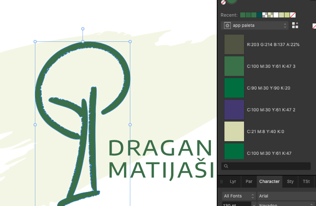Click the add swatch to palette icon
Image resolution: width=316 pixels, height=206 pixels.
(295, 26)
